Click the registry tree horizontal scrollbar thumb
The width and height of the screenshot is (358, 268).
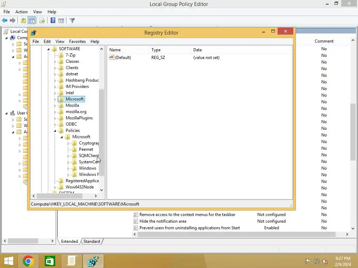click(59, 196)
